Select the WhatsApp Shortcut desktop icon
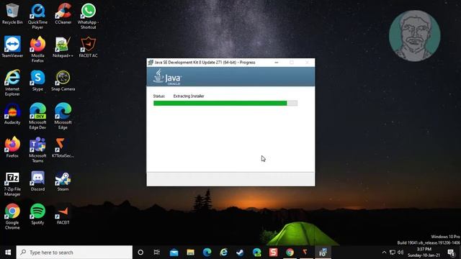461x259 pixels. coord(88,16)
